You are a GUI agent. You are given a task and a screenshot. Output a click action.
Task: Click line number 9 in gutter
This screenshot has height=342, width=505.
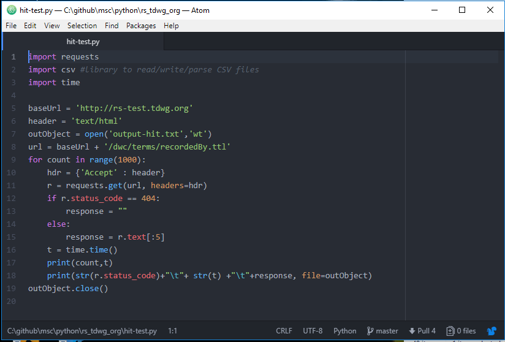coord(13,160)
